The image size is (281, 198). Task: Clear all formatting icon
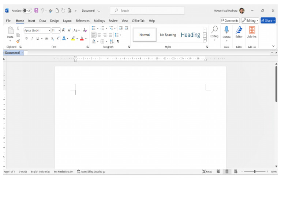[x=85, y=30]
